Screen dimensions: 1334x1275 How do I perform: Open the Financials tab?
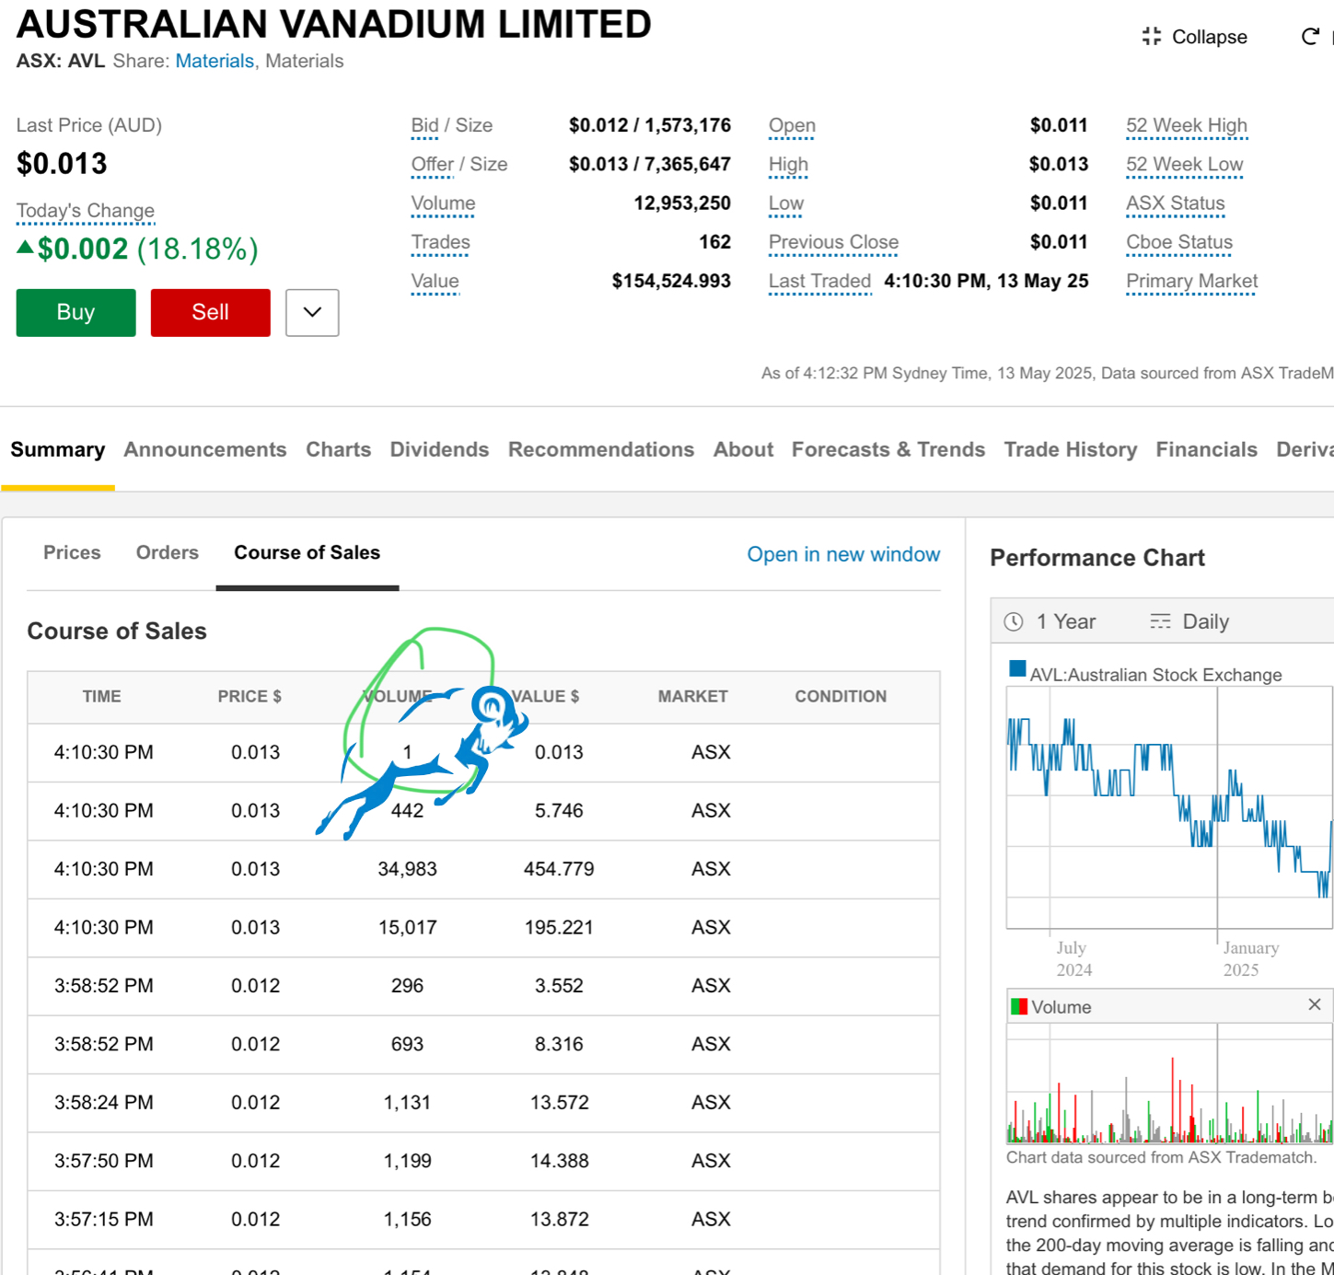(1206, 449)
